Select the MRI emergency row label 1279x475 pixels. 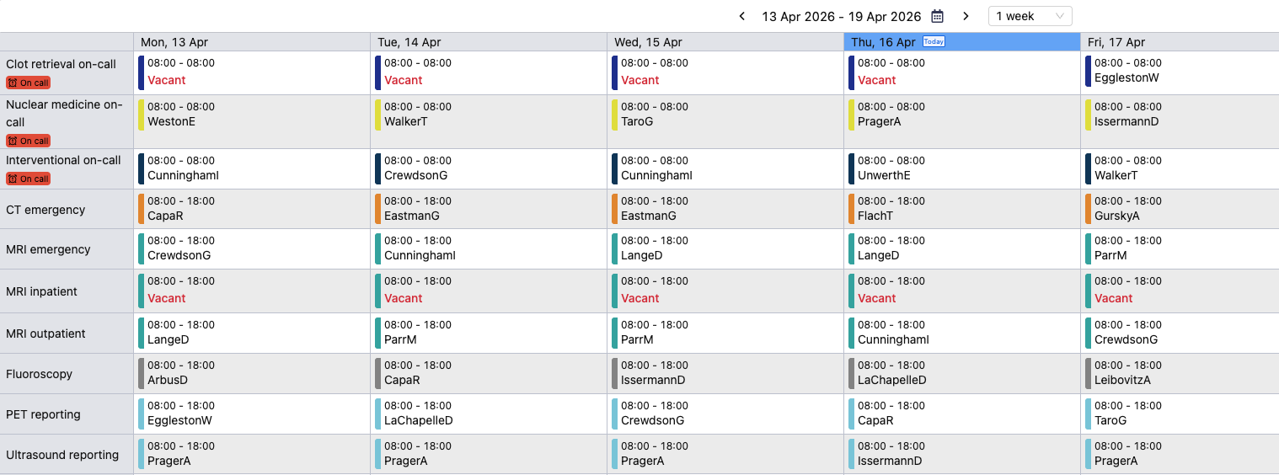click(x=48, y=249)
